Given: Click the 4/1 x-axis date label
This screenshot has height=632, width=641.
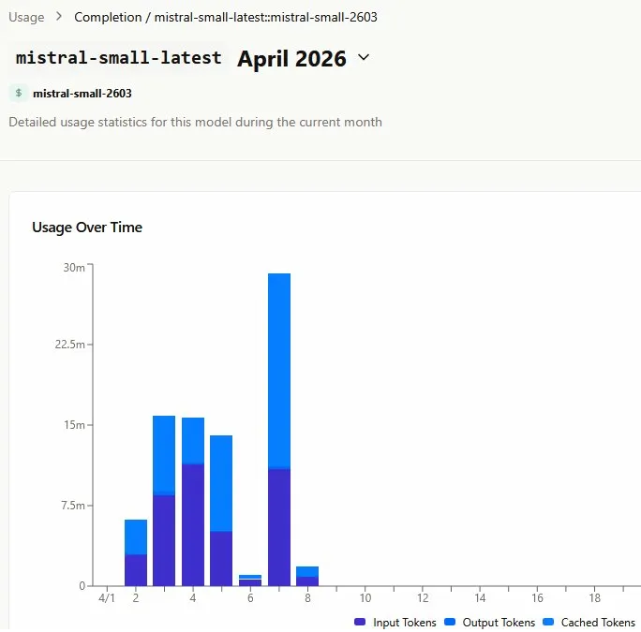Looking at the screenshot, I should [x=107, y=598].
